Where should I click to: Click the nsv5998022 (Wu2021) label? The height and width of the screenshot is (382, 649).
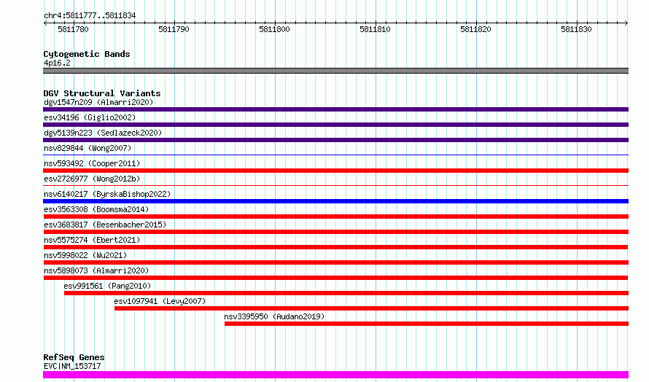(x=85, y=255)
